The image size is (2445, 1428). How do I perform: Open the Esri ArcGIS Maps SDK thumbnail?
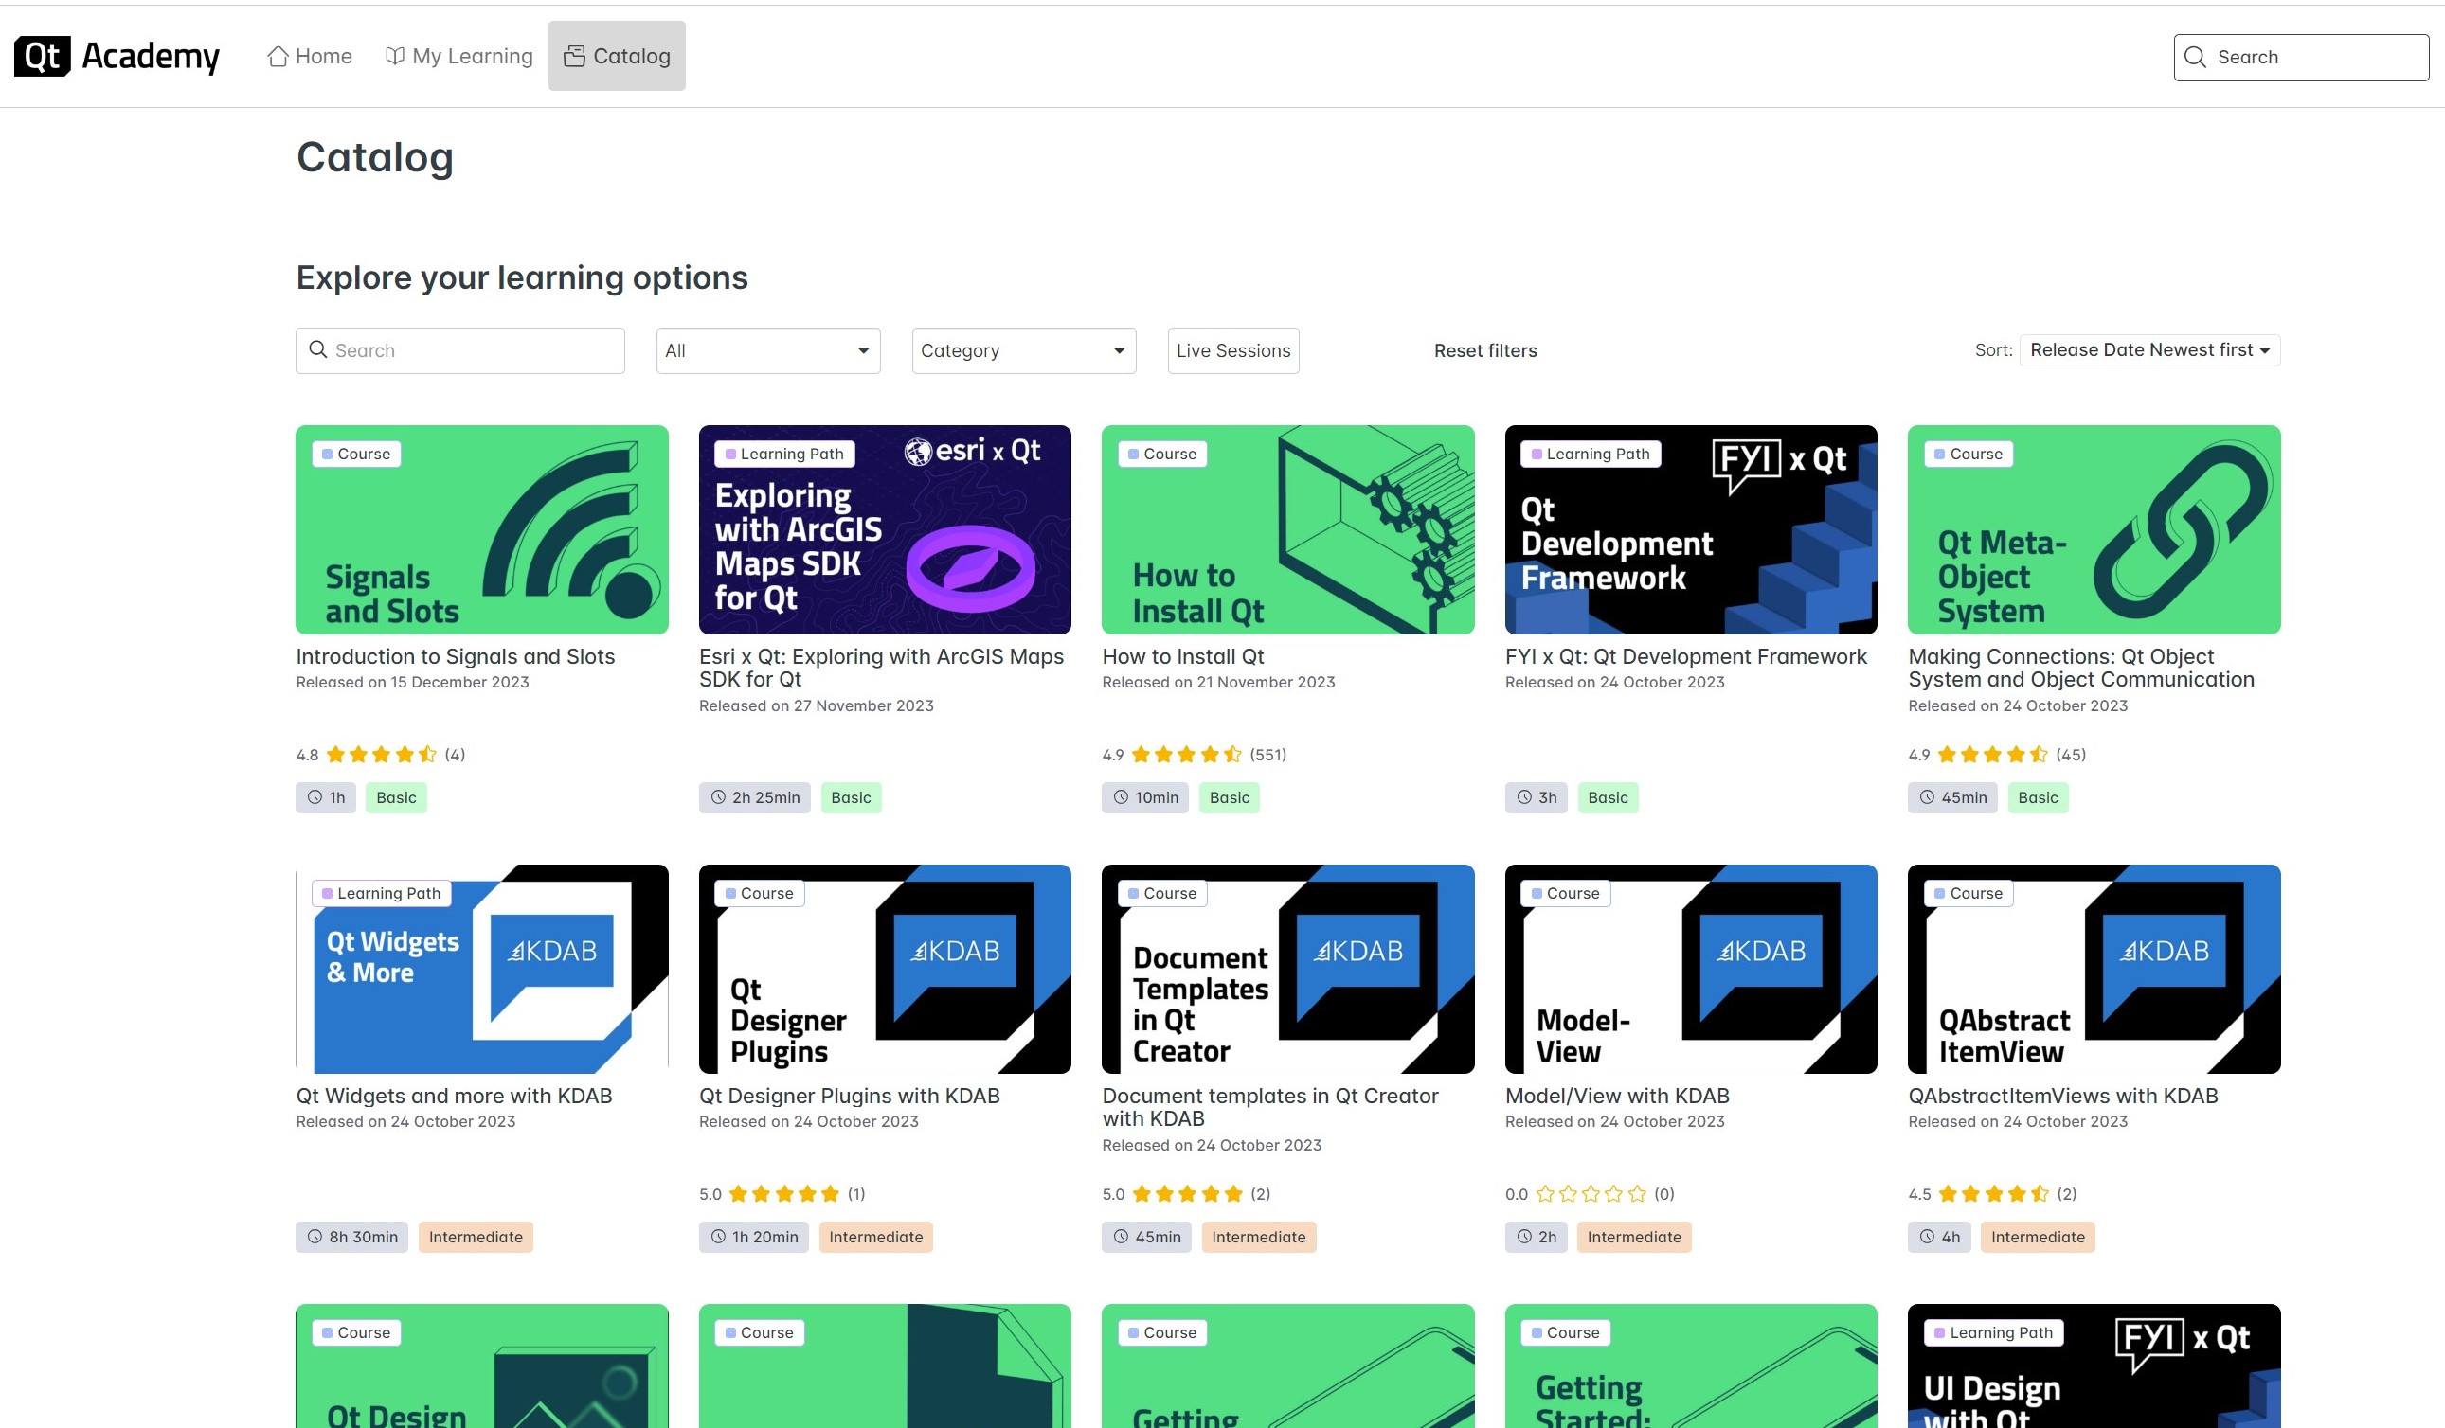(x=884, y=529)
